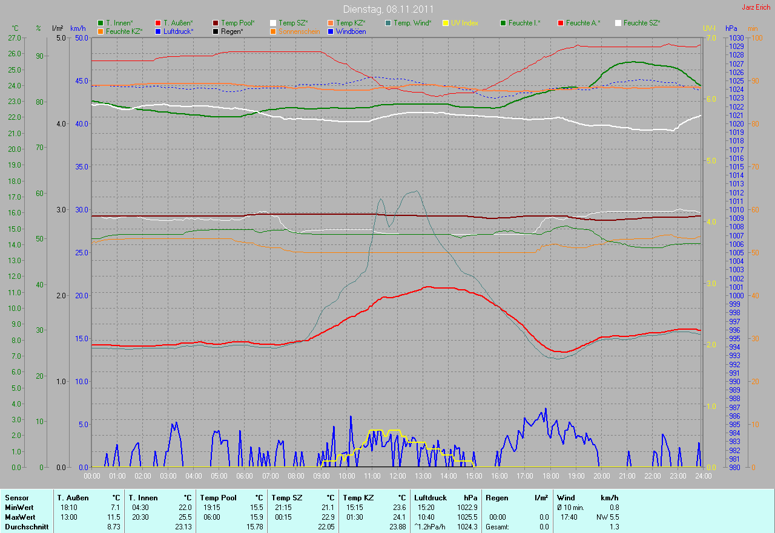Click the Luftdruck minimum 1022.9
Viewport: 775px width, 533px height.
coord(467,507)
